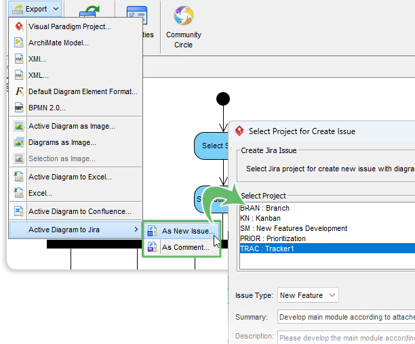
Task: Click Active Diagram to Excel icon
Action: 19,177
